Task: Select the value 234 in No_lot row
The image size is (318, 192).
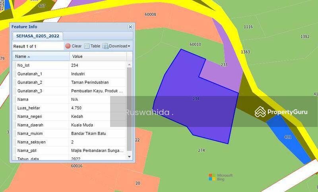Action: 75,65
